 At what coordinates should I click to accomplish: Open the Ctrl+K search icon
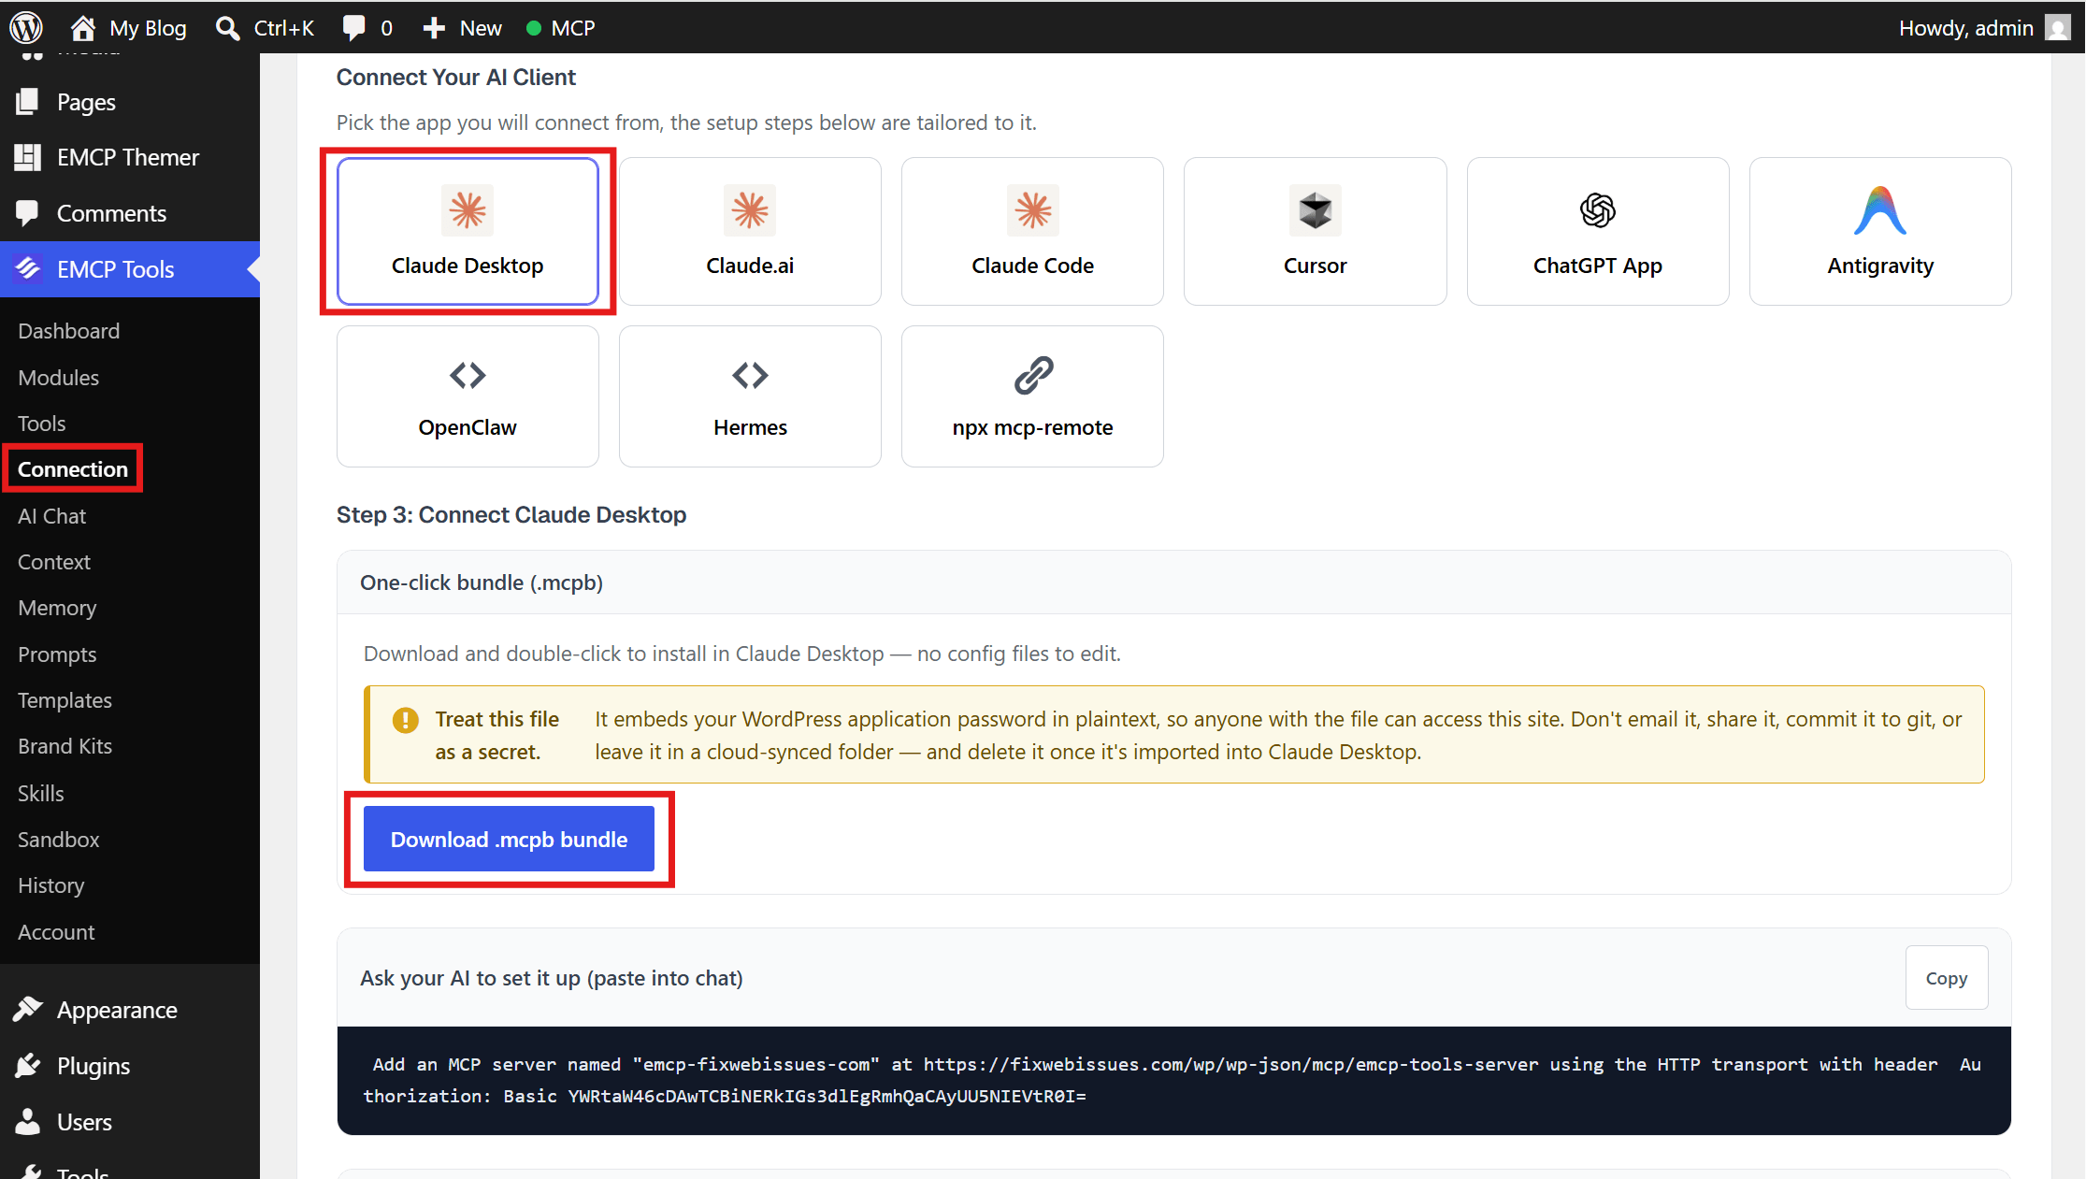227,28
